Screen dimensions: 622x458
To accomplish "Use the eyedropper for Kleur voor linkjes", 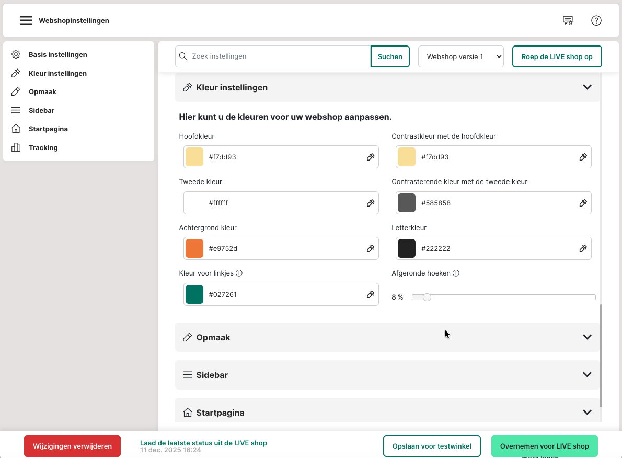I will [x=371, y=294].
